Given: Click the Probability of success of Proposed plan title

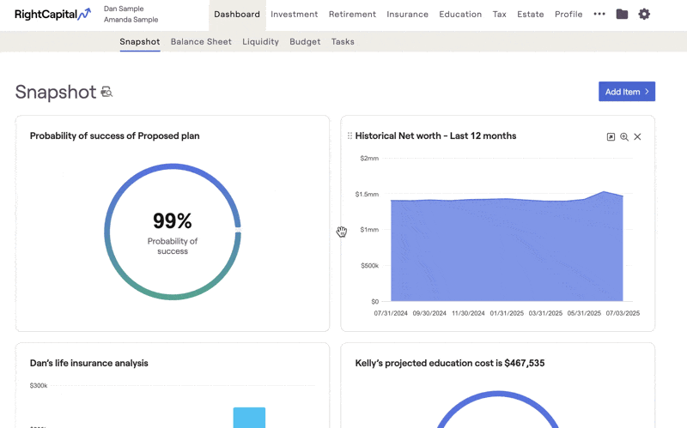Looking at the screenshot, I should (x=115, y=136).
